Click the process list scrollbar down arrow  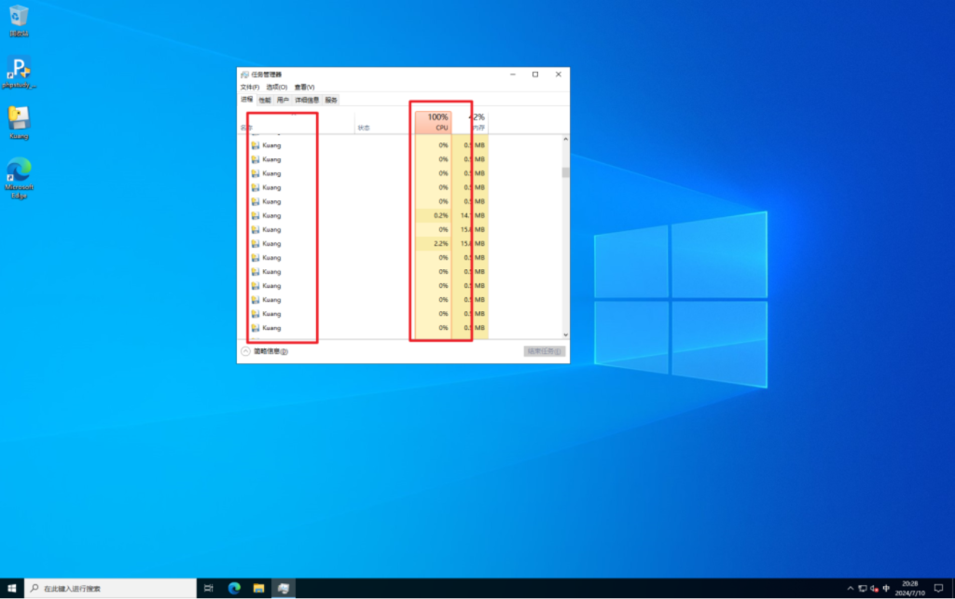[564, 334]
